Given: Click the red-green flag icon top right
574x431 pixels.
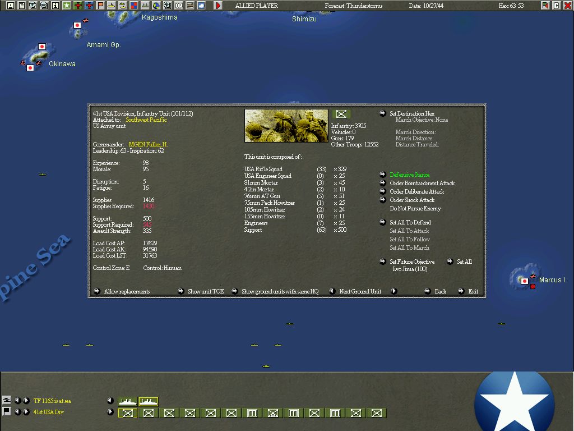Looking at the screenshot, I should coord(545,6).
